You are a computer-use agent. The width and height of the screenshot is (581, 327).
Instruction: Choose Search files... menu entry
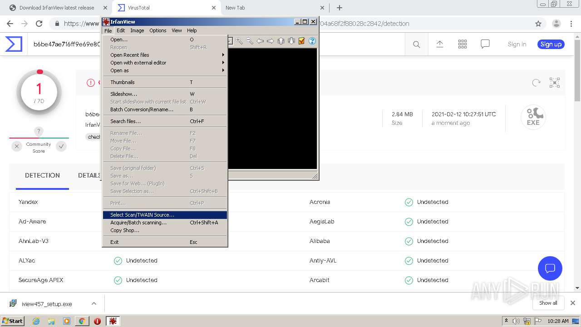pyautogui.click(x=165, y=121)
